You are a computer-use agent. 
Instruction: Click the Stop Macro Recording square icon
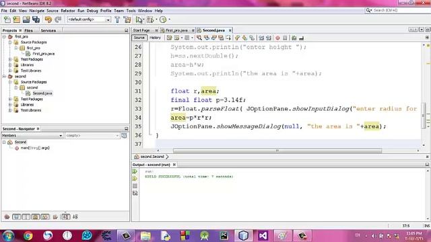point(285,38)
